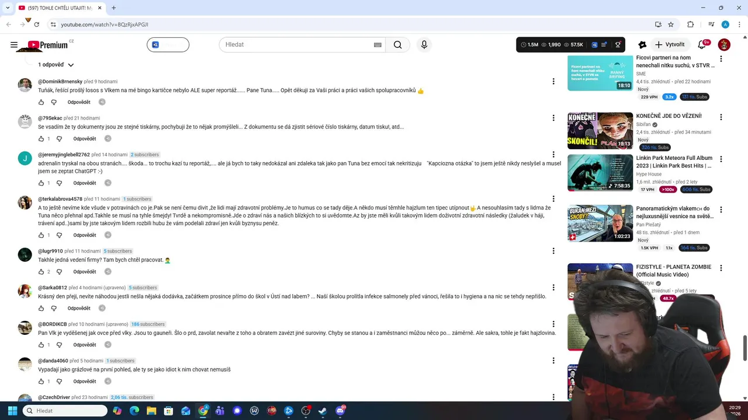
Task: Open the on-screen keyboard in search box
Action: pos(378,45)
